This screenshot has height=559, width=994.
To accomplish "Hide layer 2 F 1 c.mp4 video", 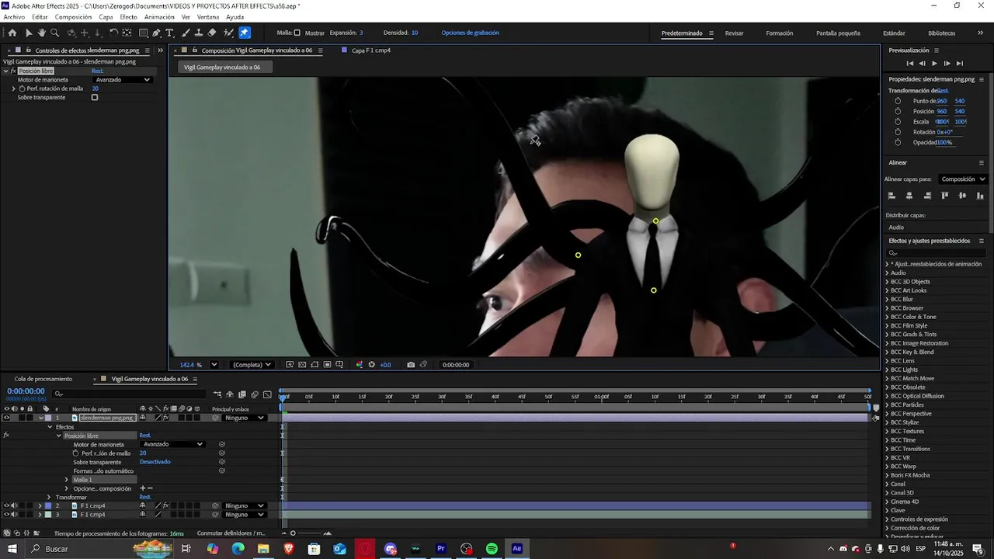I will (7, 505).
